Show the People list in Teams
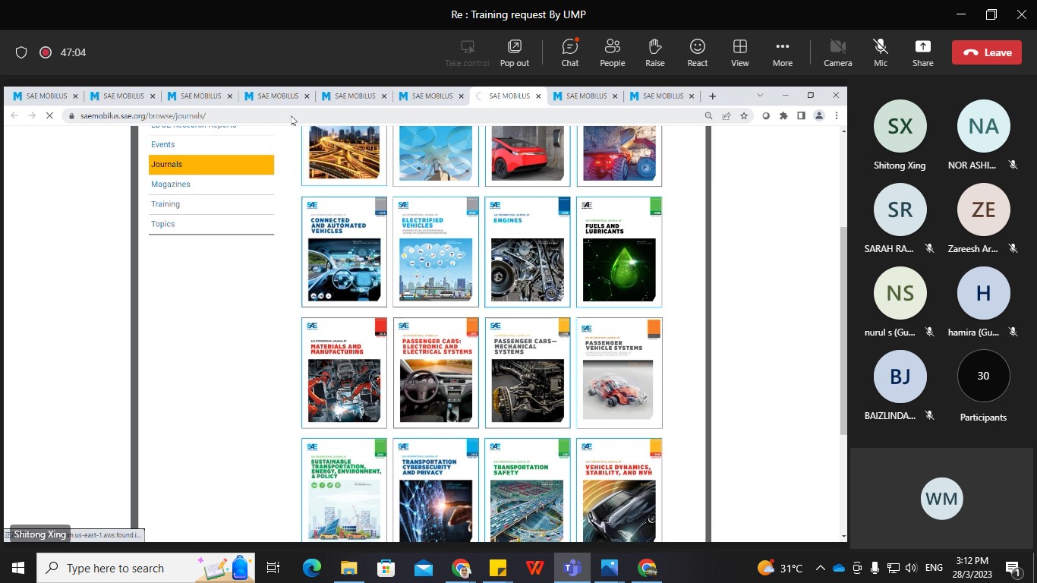 click(x=612, y=52)
